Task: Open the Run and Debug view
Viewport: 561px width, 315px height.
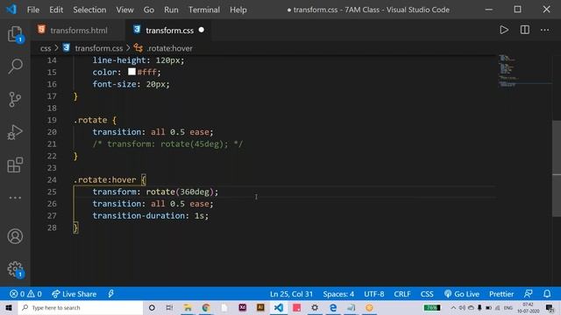Action: (15, 132)
